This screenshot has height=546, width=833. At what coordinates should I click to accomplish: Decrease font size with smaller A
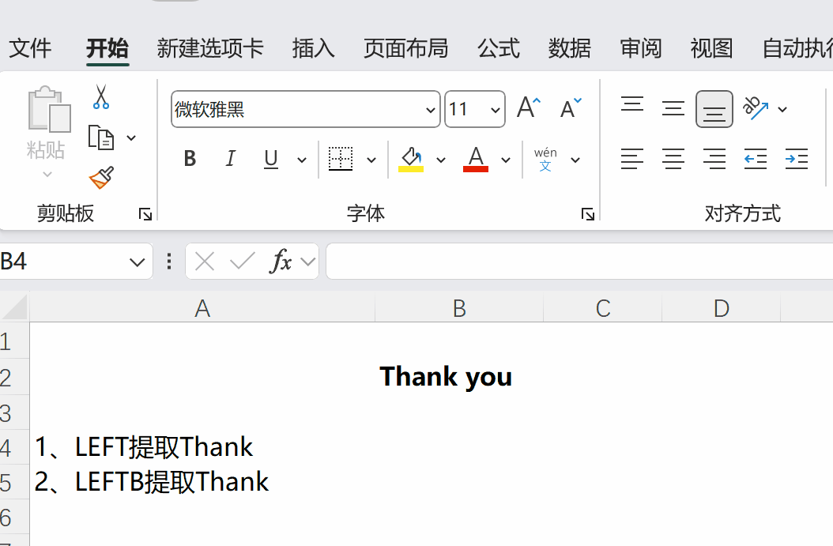(x=571, y=108)
